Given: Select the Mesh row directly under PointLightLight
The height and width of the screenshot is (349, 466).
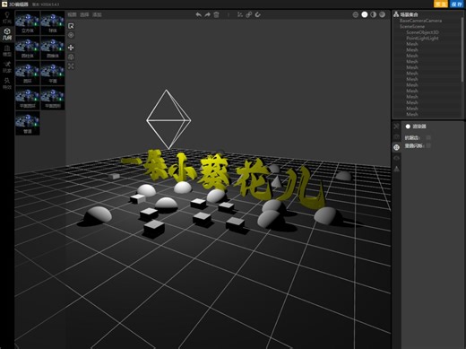Looking at the screenshot, I should tap(412, 44).
